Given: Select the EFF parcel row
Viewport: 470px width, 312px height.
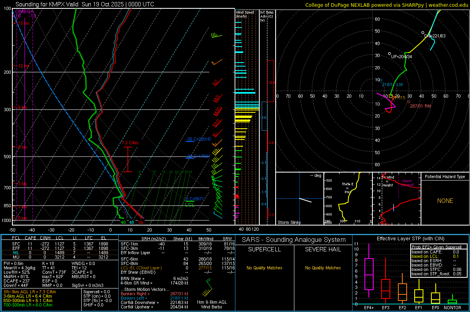Looking at the screenshot, I should click(x=60, y=248).
